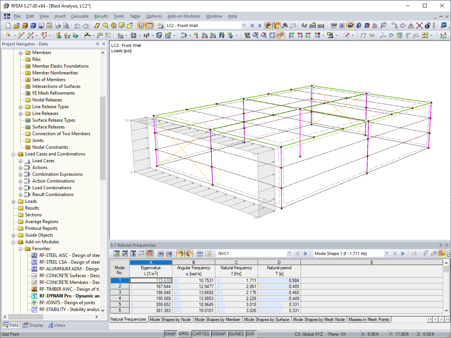This screenshot has height=338, width=451.
Task: Click the Mirror tool icon
Action: tap(411, 26)
